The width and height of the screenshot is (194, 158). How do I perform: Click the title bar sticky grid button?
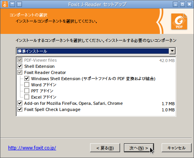tap(19, 4)
